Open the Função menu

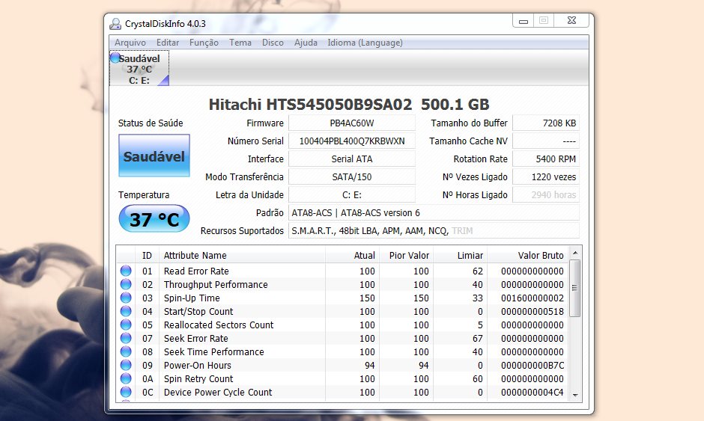tap(204, 43)
